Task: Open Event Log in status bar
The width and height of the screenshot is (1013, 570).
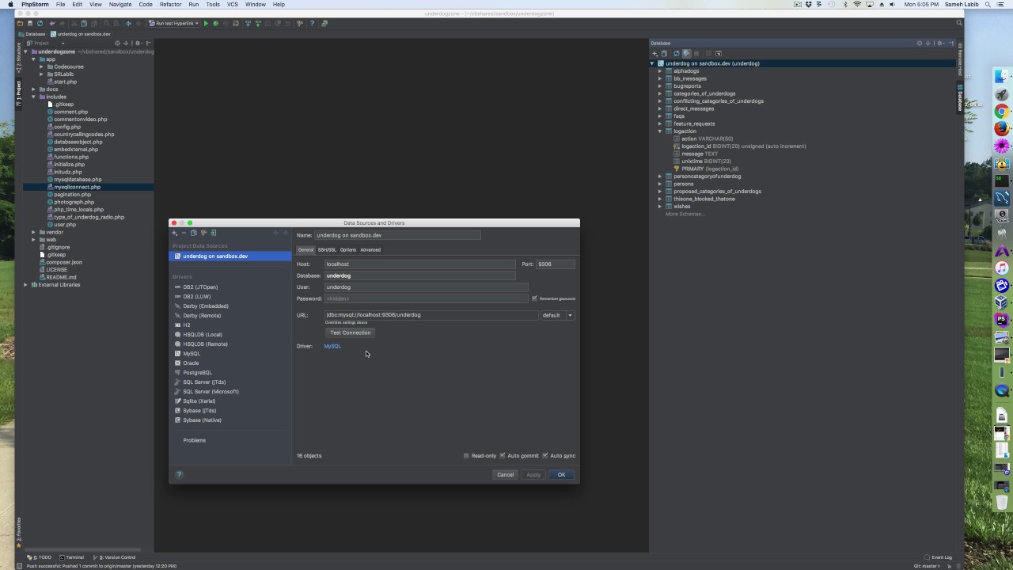Action: tap(938, 557)
